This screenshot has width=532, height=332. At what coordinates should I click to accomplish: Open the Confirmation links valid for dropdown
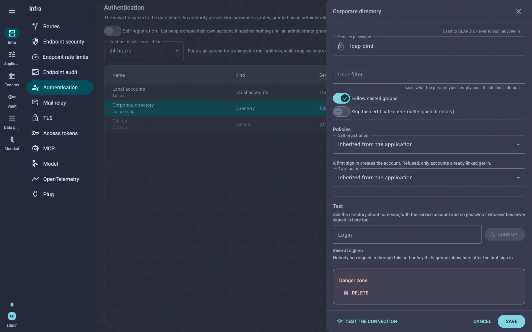(144, 51)
